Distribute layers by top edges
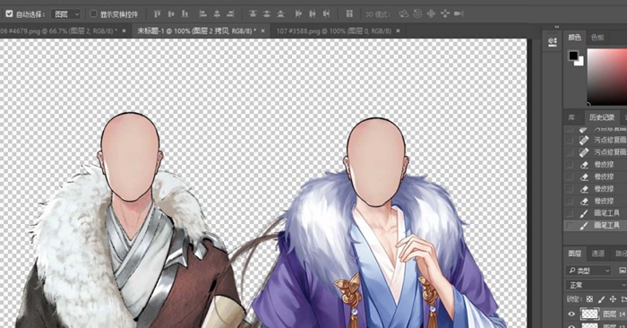 [x=253, y=14]
